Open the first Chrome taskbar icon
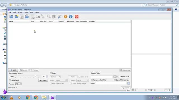 [28, 97]
